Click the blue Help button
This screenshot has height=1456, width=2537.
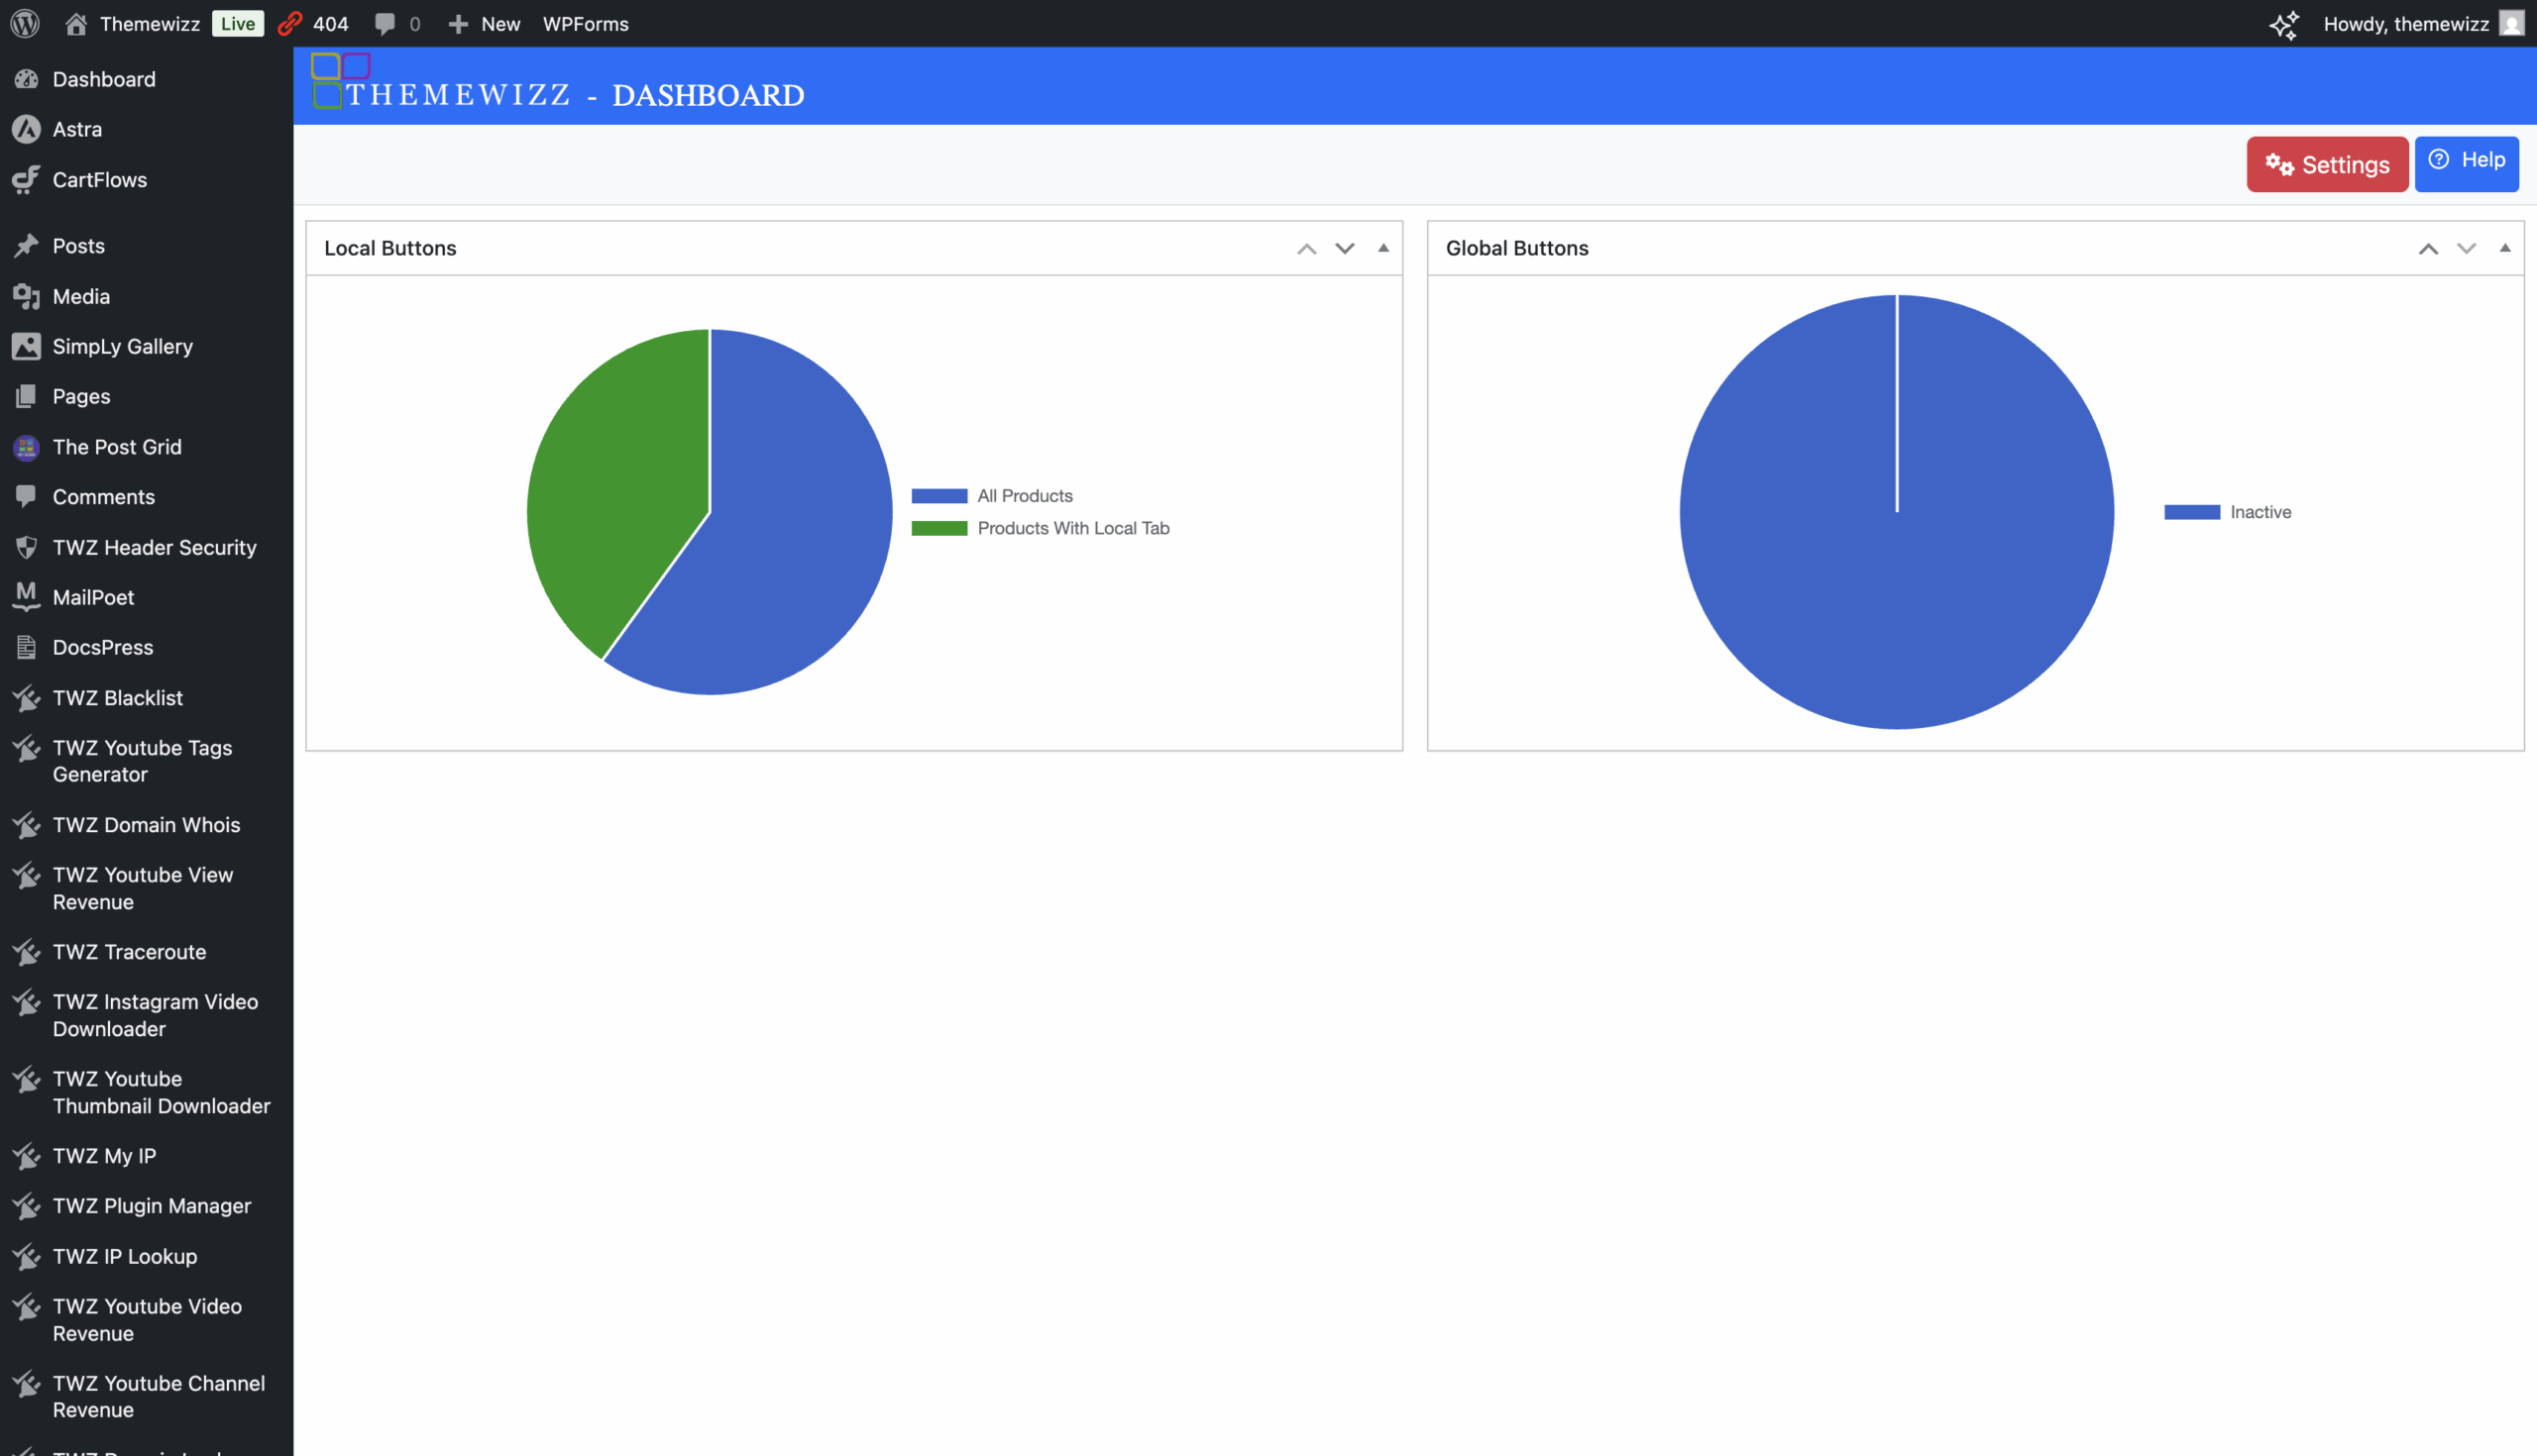[2466, 162]
